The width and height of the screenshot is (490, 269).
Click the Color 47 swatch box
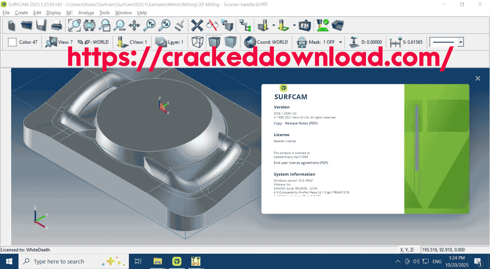point(12,42)
